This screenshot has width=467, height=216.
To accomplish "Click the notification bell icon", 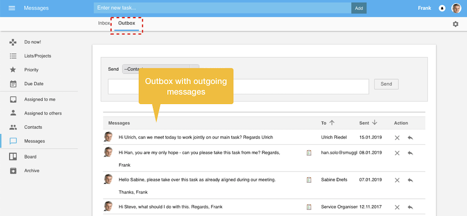I will 442,8.
